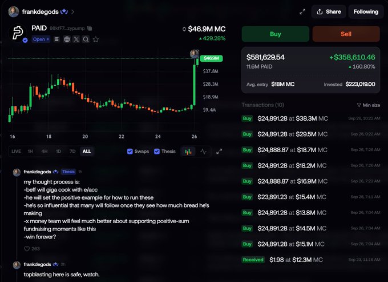The width and height of the screenshot is (388, 282).
Task: Select the LIVE timeframe
Action: [16, 151]
